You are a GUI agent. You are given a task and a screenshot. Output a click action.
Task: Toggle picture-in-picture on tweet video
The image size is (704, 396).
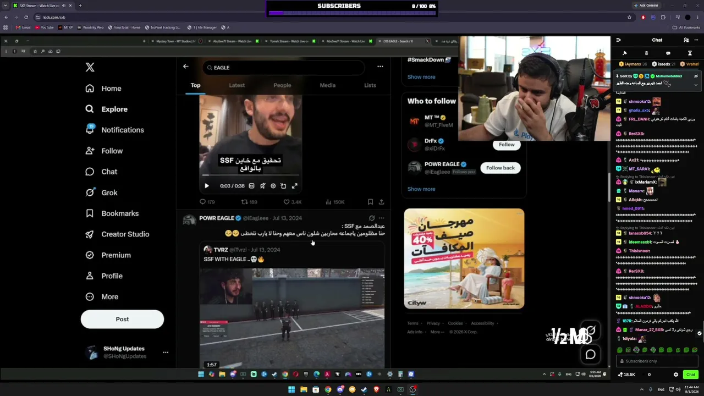[283, 186]
